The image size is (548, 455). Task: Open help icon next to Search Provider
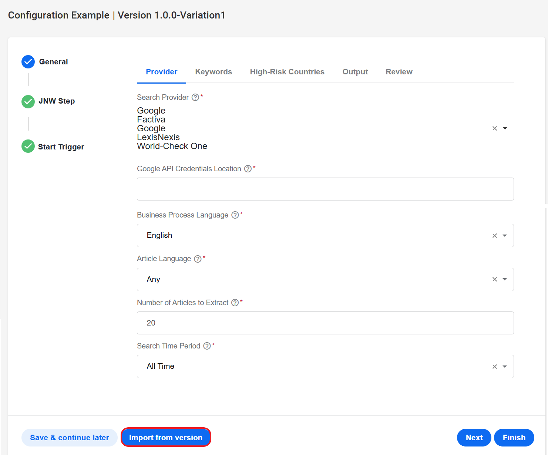tap(195, 97)
